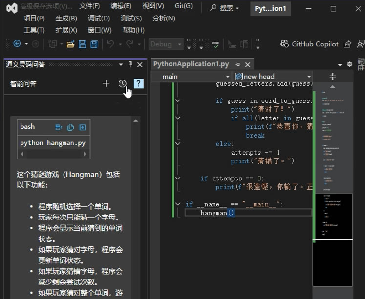Save all files with the double disk icon

click(x=94, y=44)
